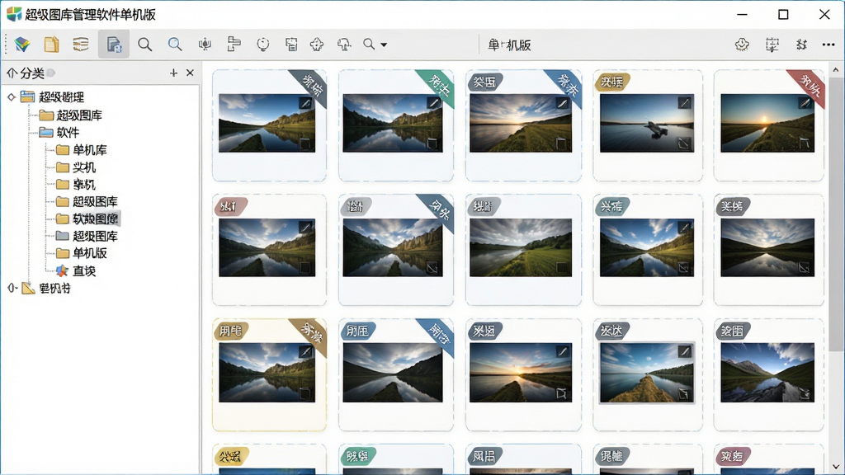
Task: Click the cloud download icon at toolbar right
Action: point(742,45)
